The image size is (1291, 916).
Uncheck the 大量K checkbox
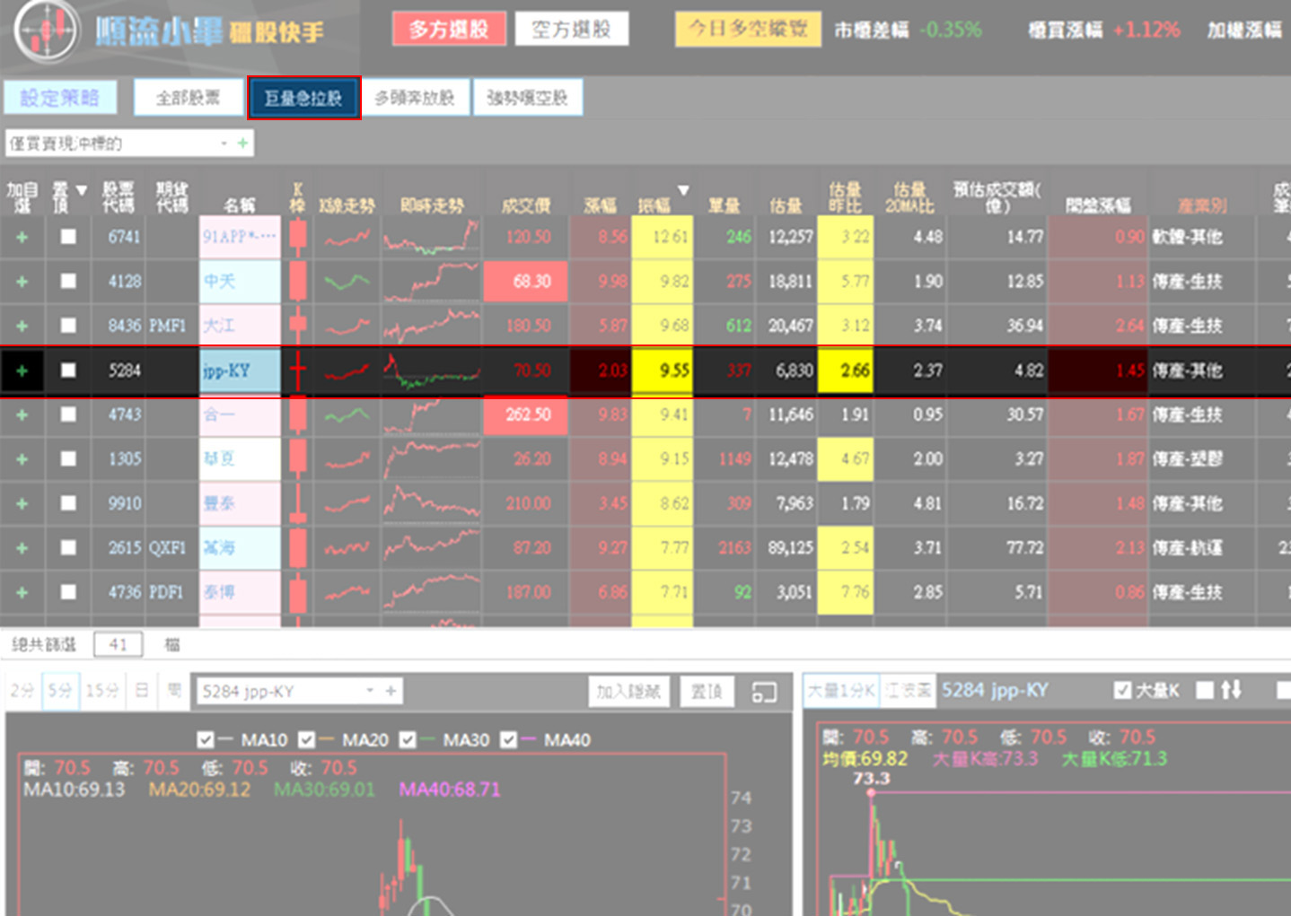(1122, 690)
